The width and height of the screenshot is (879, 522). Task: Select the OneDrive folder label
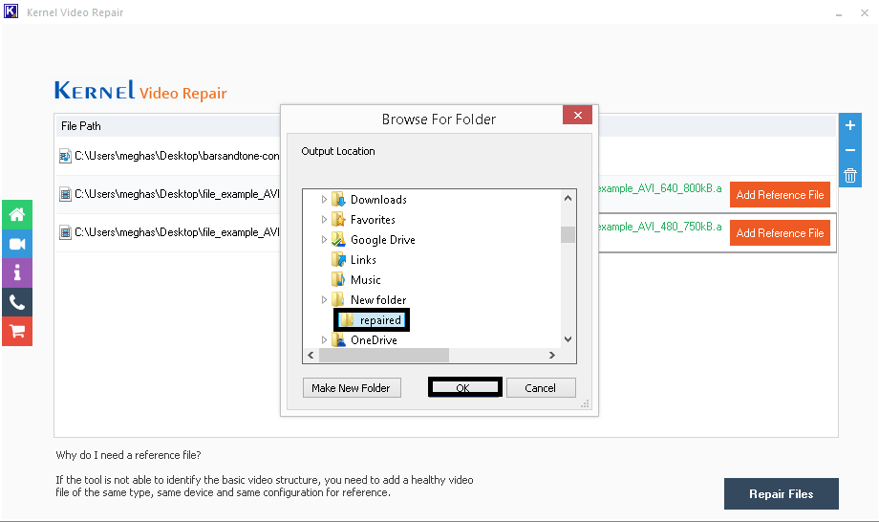(x=374, y=340)
